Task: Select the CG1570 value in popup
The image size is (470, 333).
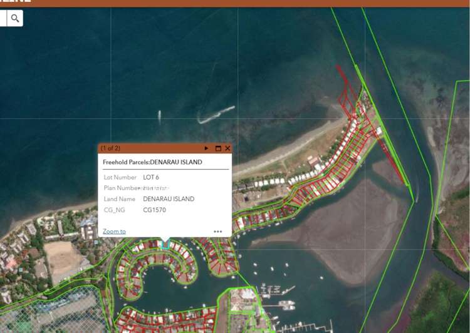Action: click(x=154, y=210)
